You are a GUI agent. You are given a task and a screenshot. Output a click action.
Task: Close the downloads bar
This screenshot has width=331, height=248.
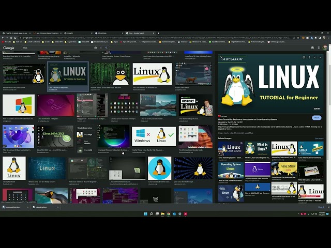pos(328,207)
